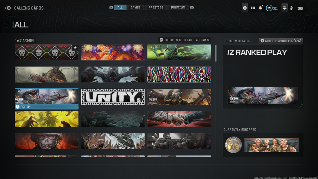View the level 311 rank emblem

[x=269, y=8]
